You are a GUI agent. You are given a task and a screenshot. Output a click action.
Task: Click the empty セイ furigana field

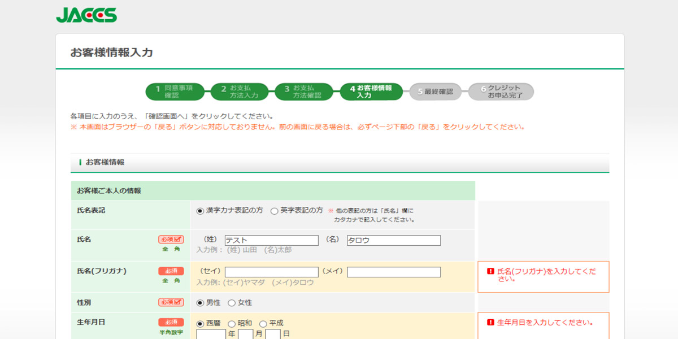[271, 272]
